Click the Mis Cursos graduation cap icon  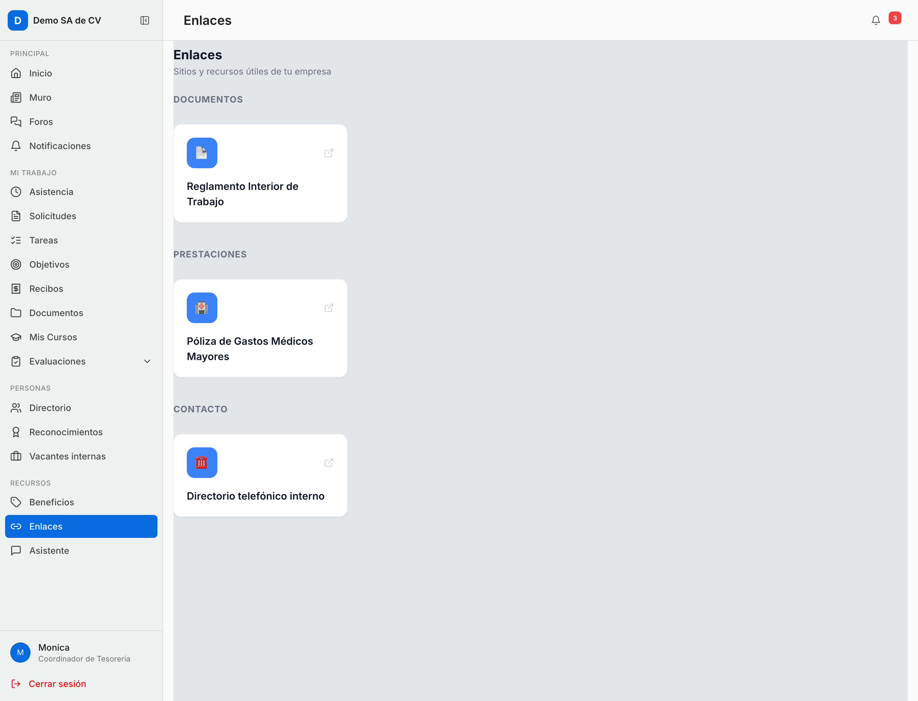[16, 337]
